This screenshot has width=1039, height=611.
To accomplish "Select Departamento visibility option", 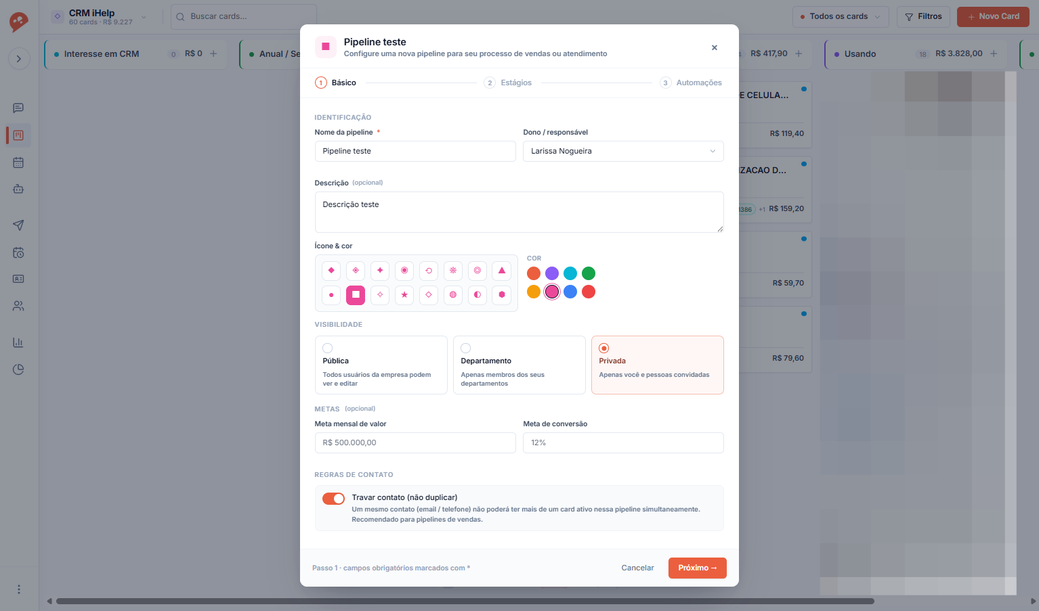I will tap(519, 365).
